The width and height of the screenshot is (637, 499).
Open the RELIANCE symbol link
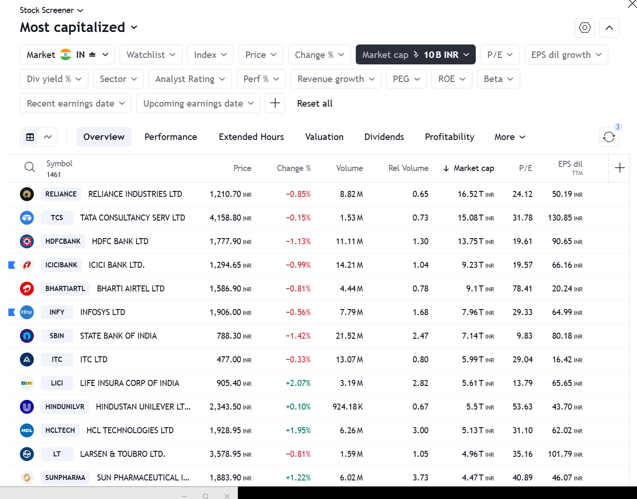coord(61,194)
